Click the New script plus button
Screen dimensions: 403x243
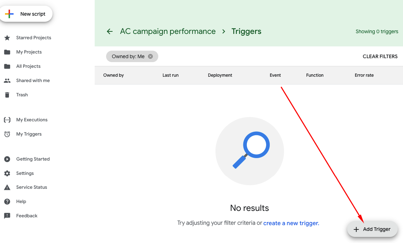[9, 14]
